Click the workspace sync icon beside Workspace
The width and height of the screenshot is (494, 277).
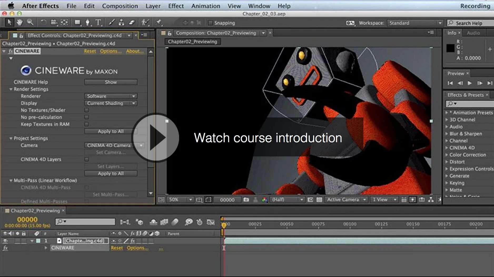coord(350,23)
